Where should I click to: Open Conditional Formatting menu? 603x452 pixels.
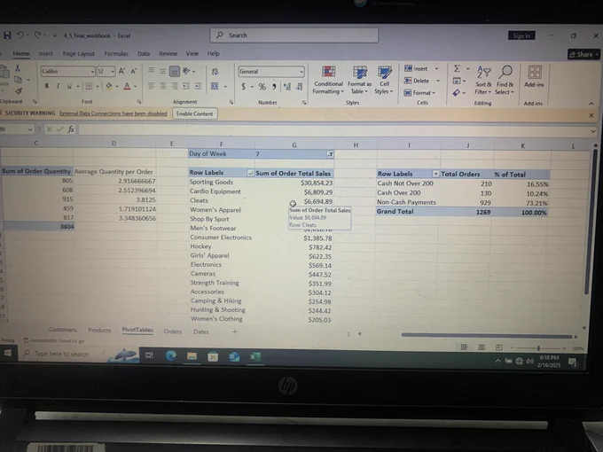(328, 80)
